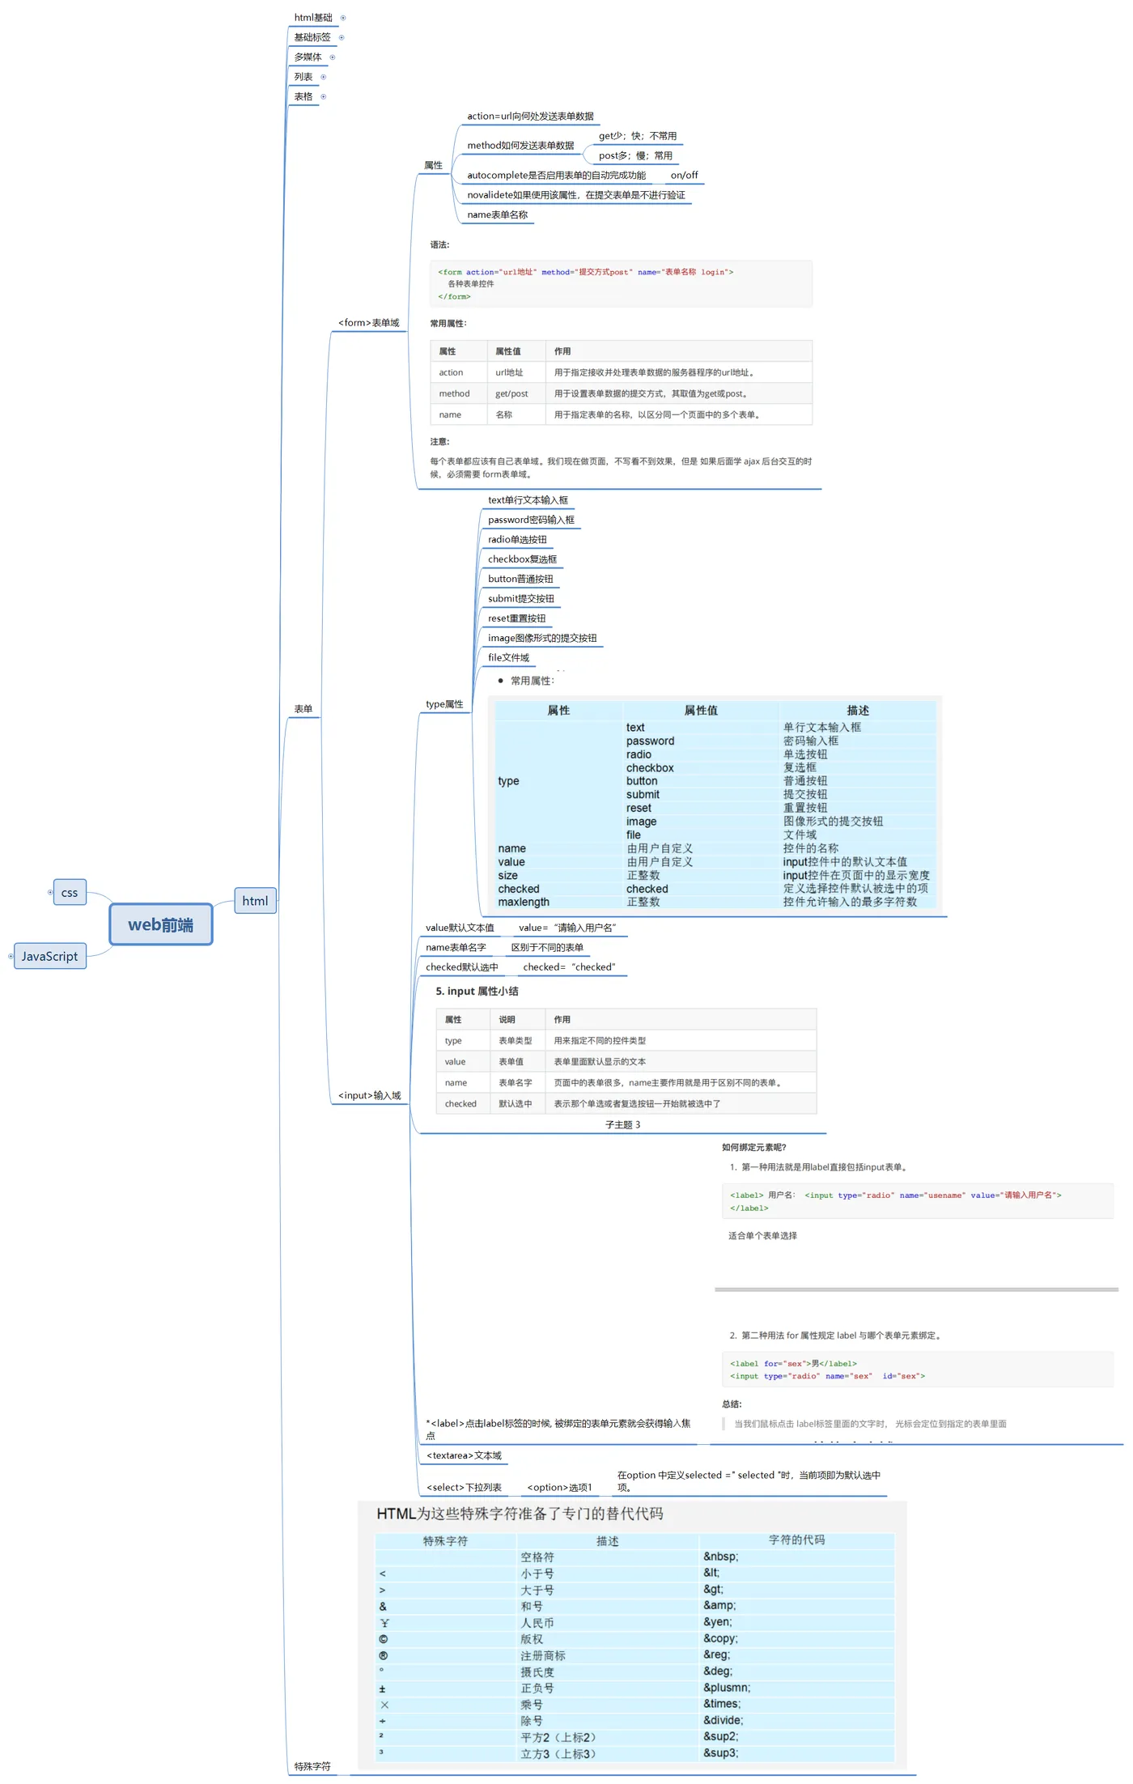Select radio单选按钮 node
Viewport: 1133px width, 1784px height.
click(518, 540)
